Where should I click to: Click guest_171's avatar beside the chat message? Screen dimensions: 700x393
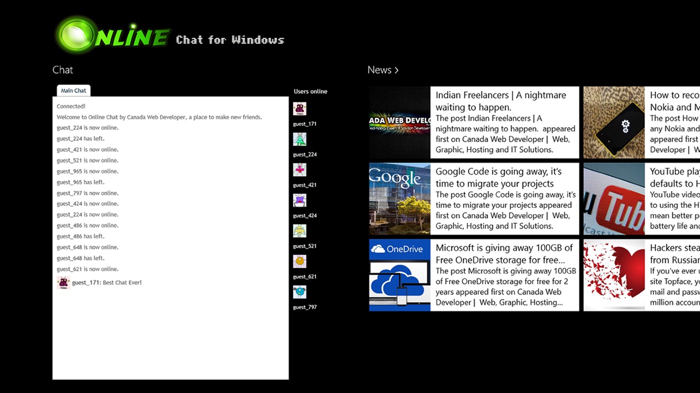63,282
